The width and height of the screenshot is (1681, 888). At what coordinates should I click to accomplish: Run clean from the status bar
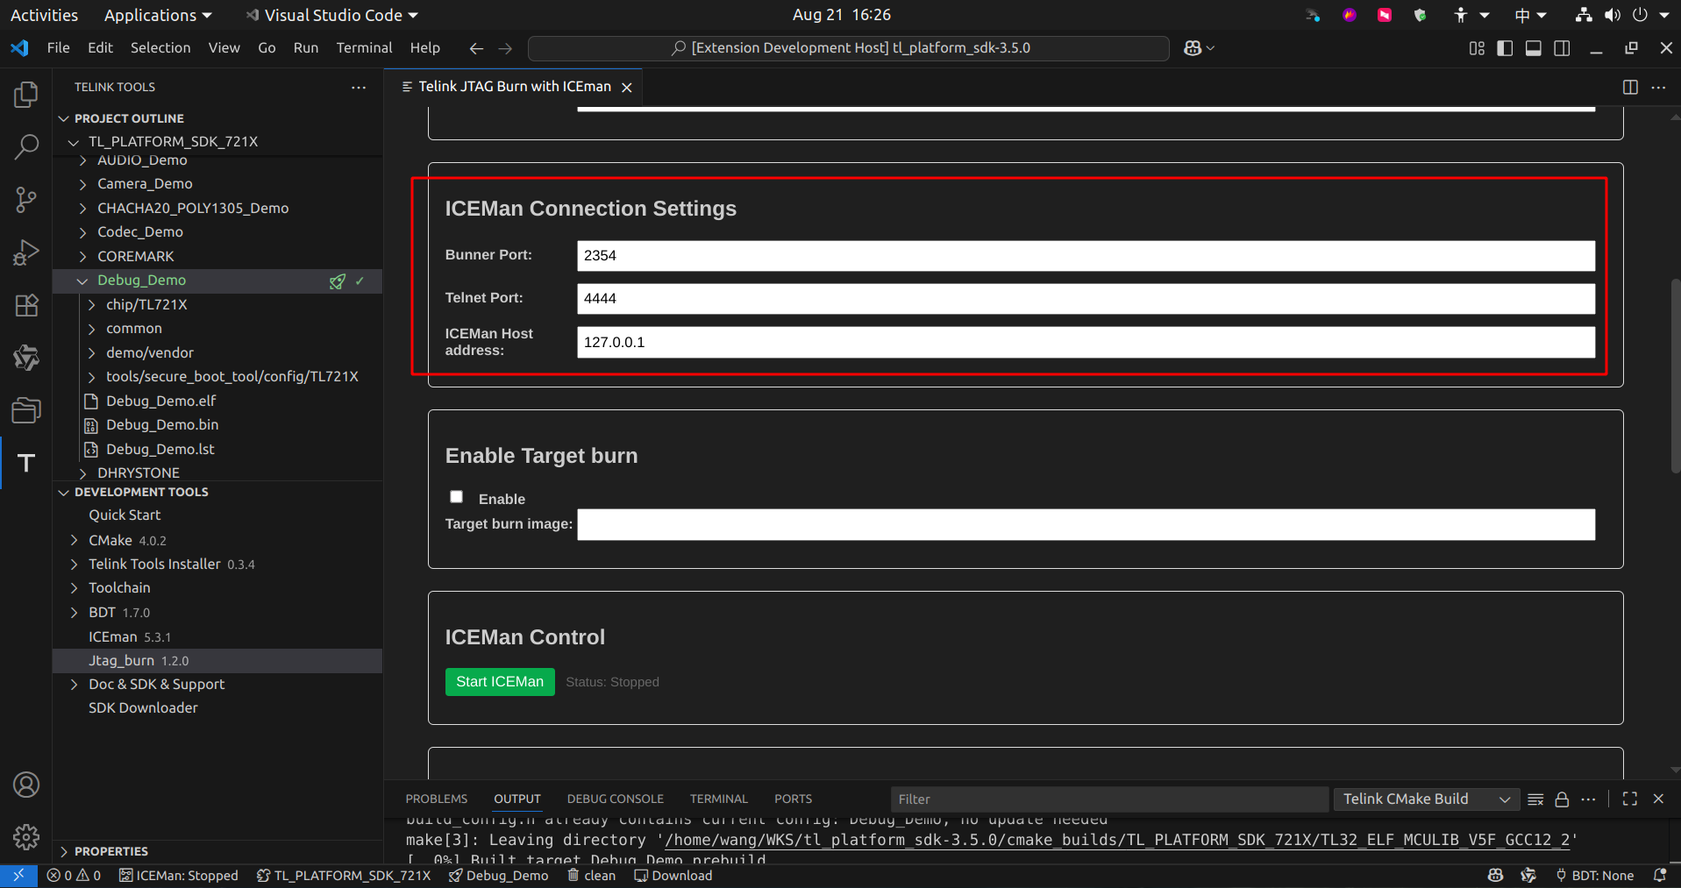coord(591,875)
